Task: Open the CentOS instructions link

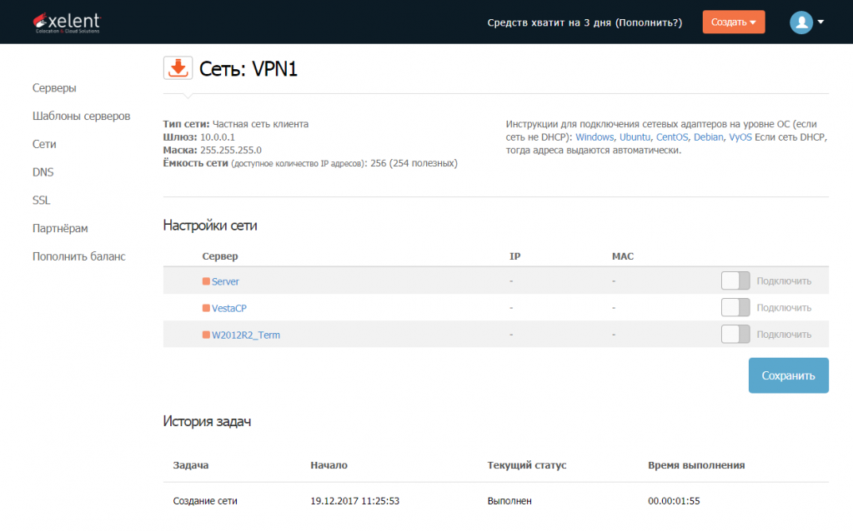Action: pos(672,137)
